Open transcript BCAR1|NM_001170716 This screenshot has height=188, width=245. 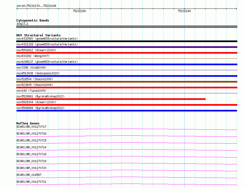[31, 133]
